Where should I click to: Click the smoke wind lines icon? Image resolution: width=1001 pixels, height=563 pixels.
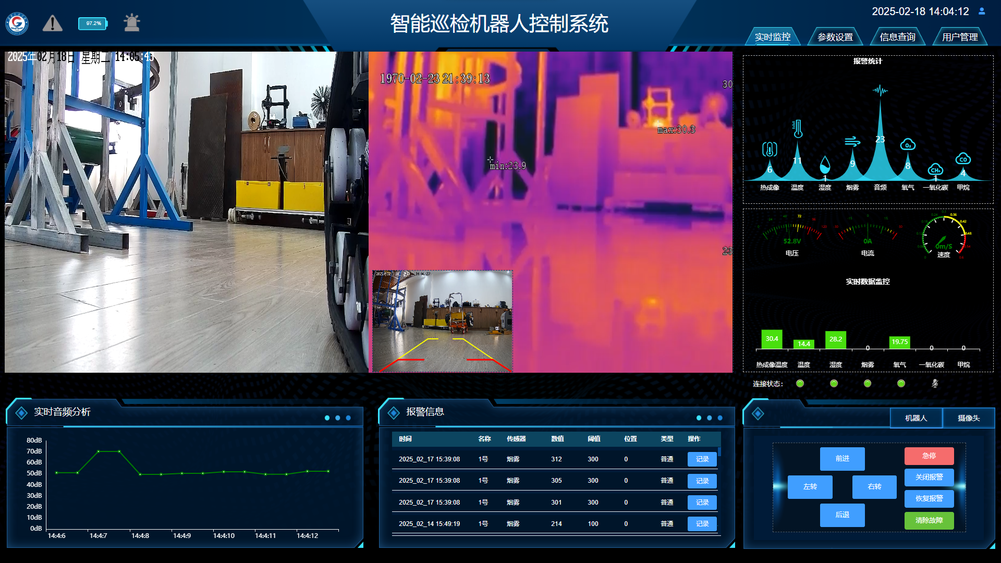pyautogui.click(x=852, y=142)
